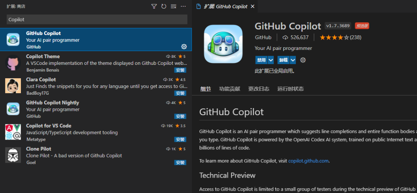Select the Clone Pilot entry title

[x=39, y=149]
